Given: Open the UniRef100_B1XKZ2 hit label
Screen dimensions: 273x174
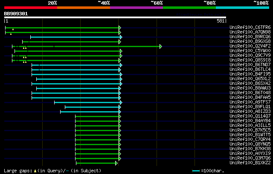Looking at the screenshot, I should [250, 163].
